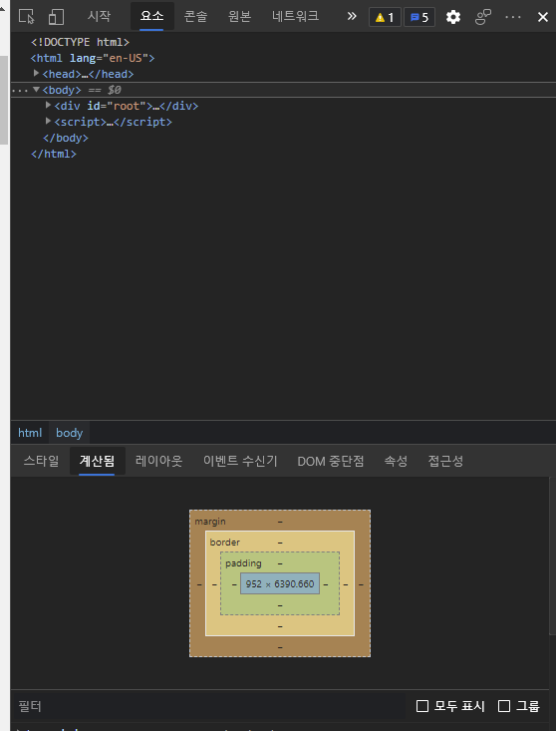The width and height of the screenshot is (556, 731).
Task: Open DevTools settings gear
Action: (452, 17)
